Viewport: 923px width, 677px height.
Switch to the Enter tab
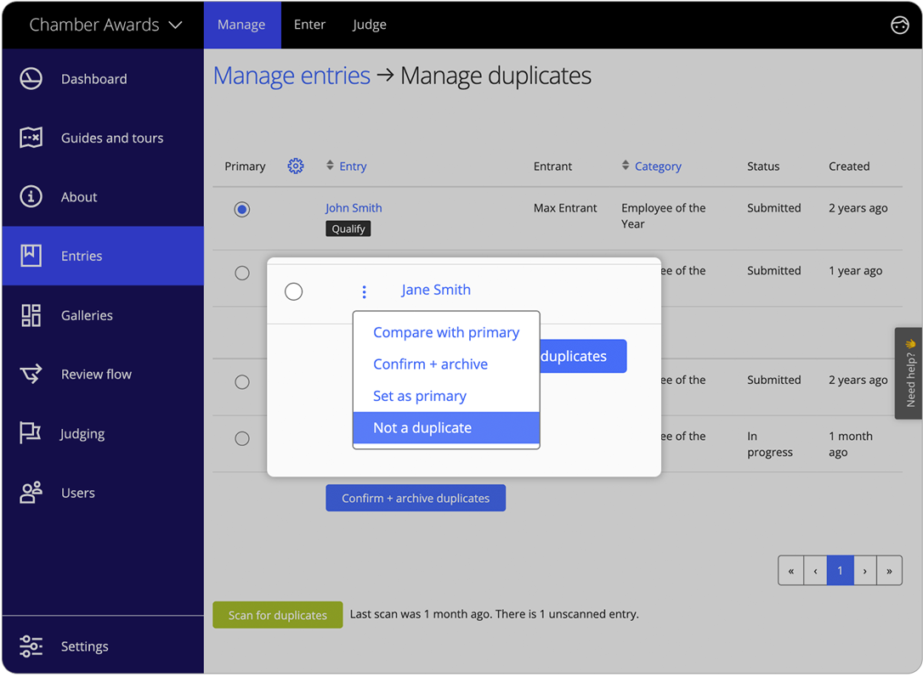click(x=309, y=25)
